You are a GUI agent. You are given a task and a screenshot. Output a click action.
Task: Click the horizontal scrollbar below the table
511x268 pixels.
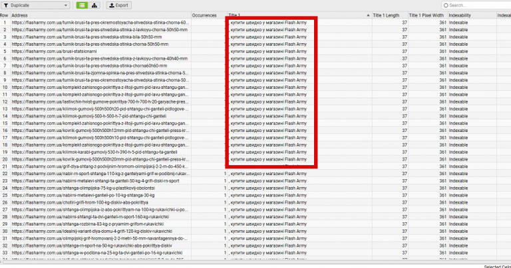click(x=255, y=262)
